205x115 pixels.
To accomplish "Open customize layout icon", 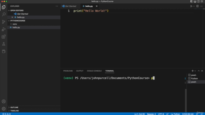I will click(x=202, y=1).
